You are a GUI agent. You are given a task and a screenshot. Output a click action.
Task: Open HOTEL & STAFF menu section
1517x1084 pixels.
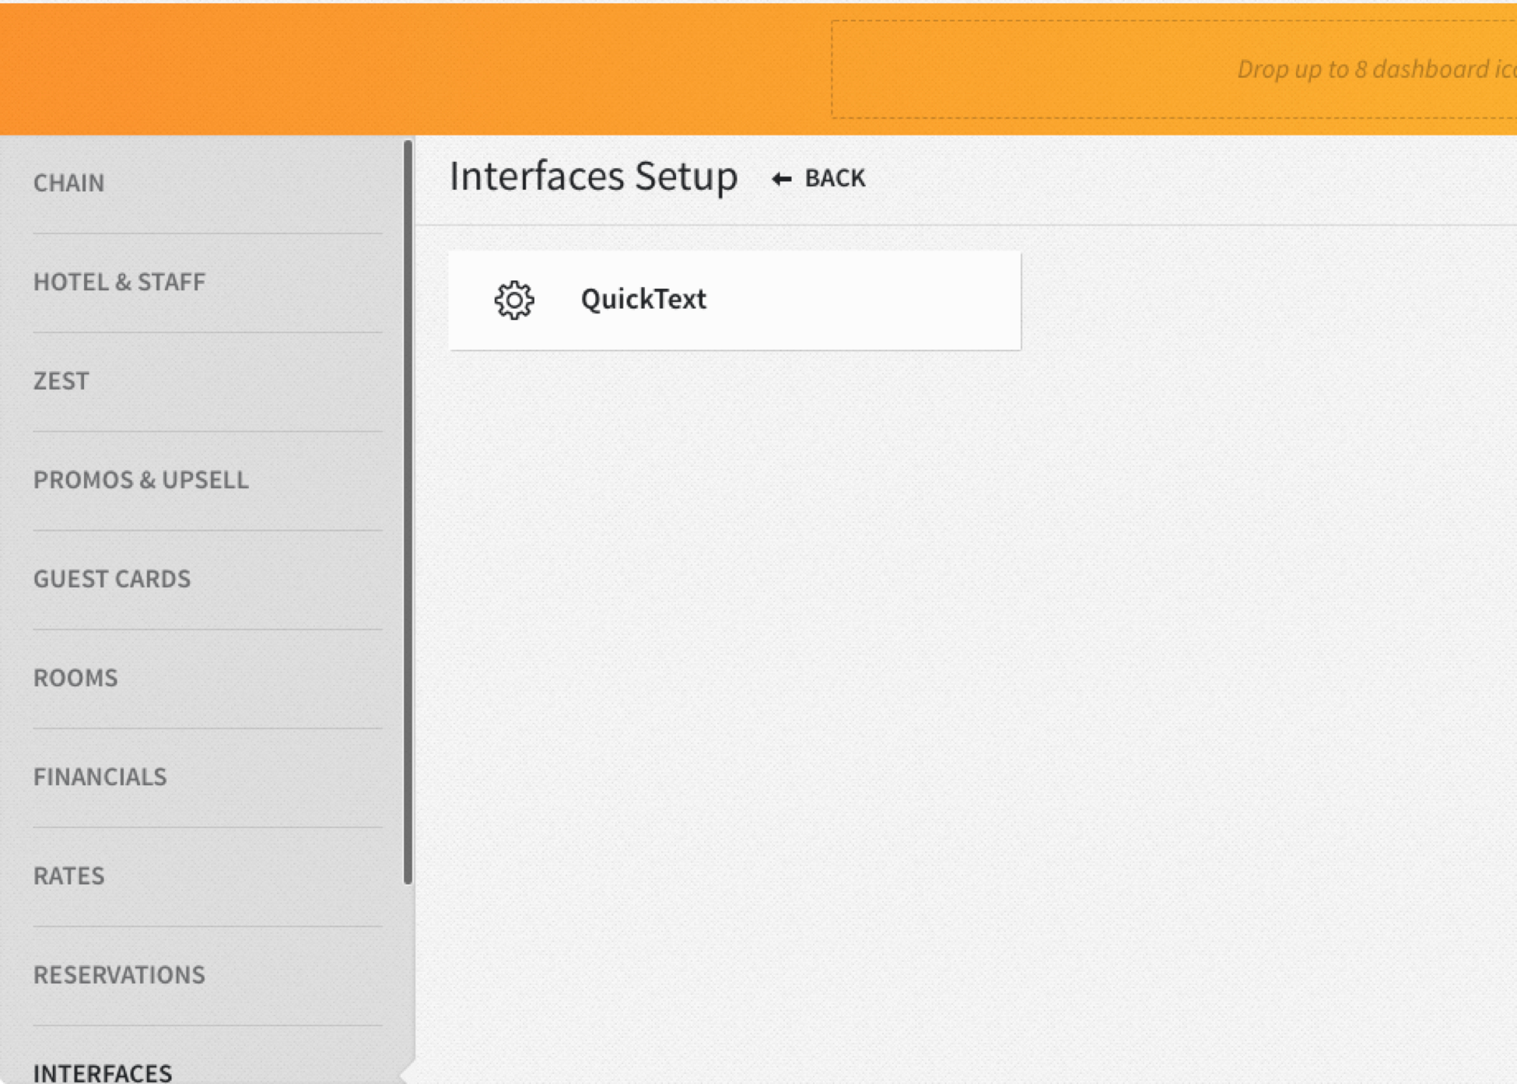pos(120,282)
